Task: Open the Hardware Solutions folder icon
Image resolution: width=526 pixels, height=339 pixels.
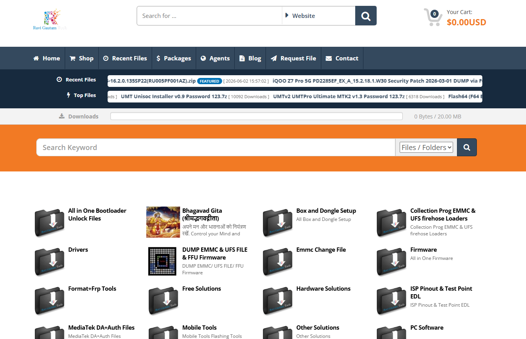Action: tap(278, 300)
